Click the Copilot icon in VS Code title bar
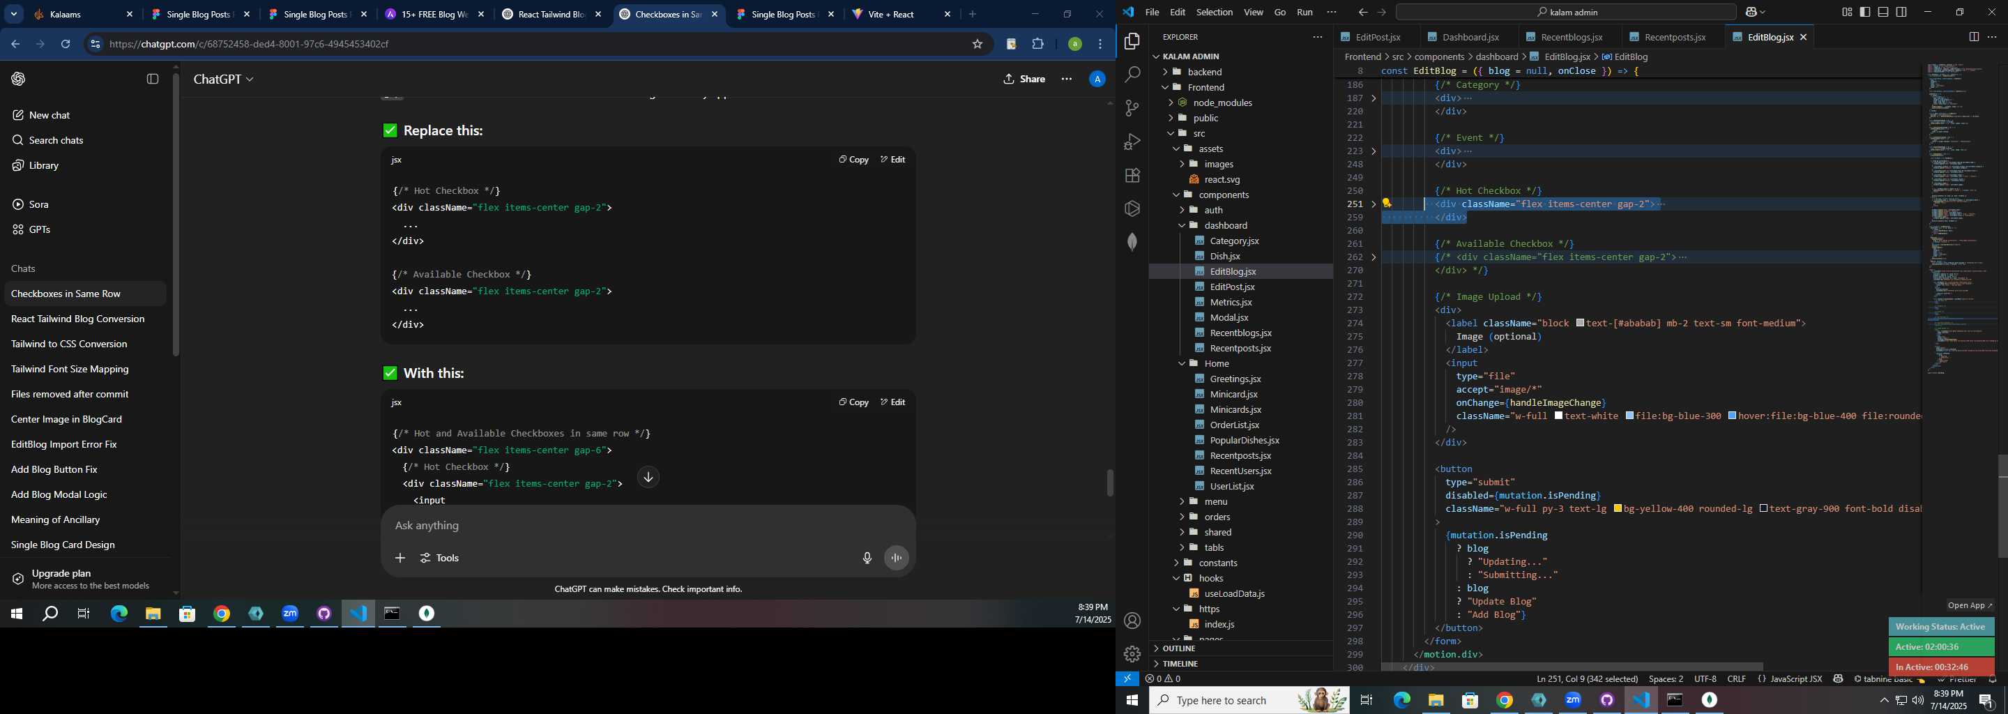The height and width of the screenshot is (714, 2008). (1751, 13)
